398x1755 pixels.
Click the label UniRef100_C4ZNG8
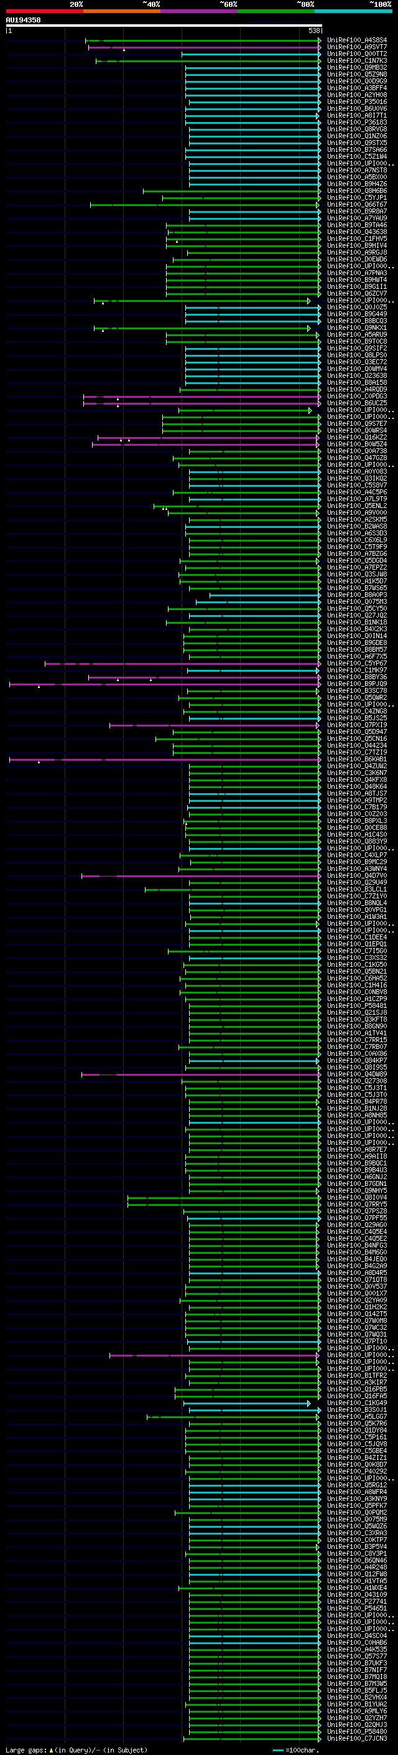(356, 711)
